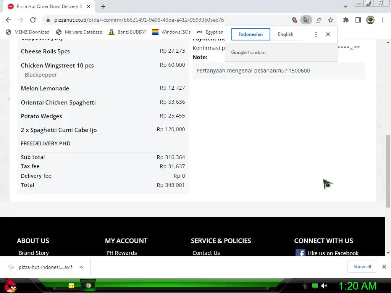This screenshot has height=293, width=391.
Task: Reload the Pizza Hut page
Action: 33,20
